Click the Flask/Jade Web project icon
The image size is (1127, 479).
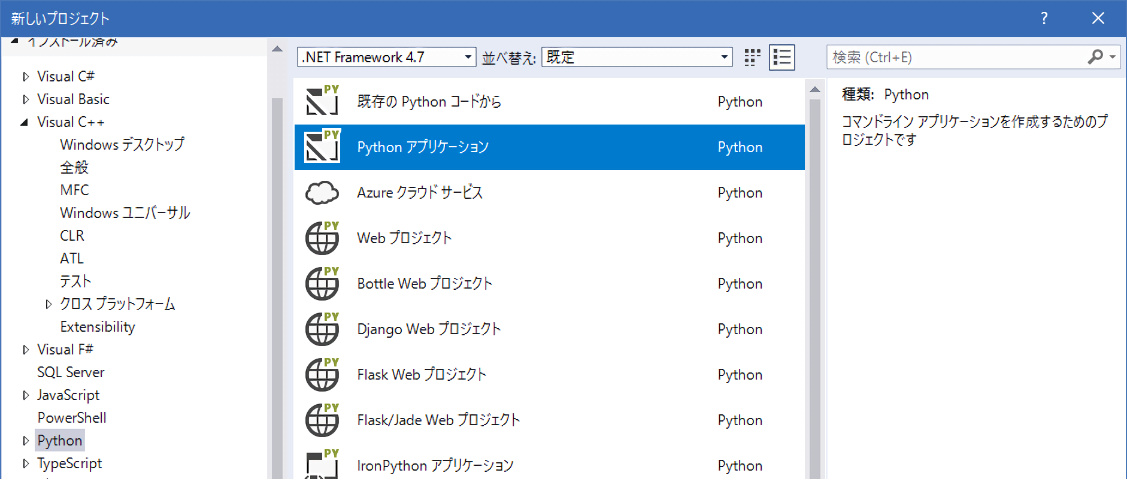322,420
